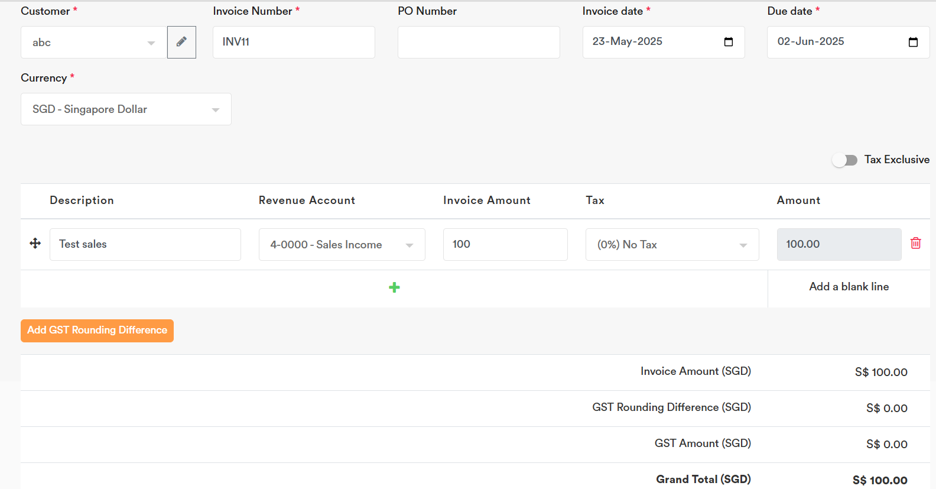Click the green plus icon to add line
The width and height of the screenshot is (936, 489).
(394, 287)
